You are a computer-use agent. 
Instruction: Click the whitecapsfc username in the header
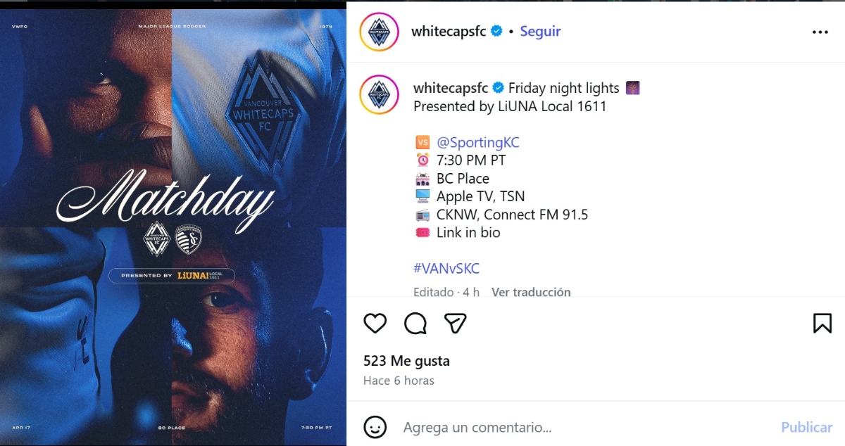pos(449,32)
